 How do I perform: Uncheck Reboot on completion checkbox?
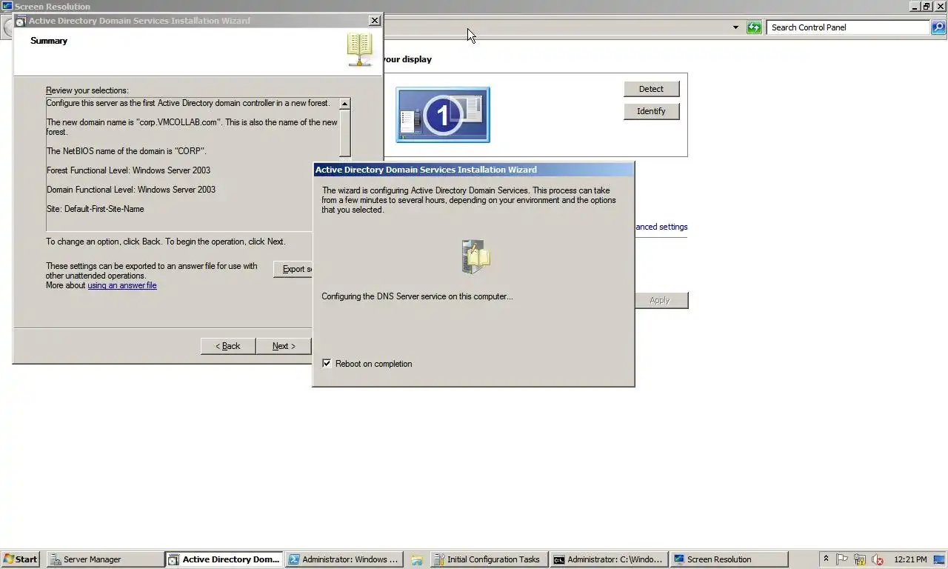coord(327,364)
